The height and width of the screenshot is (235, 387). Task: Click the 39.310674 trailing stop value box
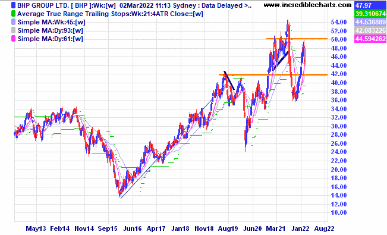[370, 14]
